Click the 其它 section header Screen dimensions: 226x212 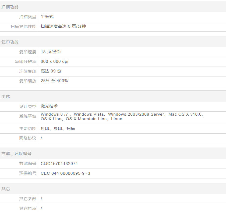(x=6, y=189)
